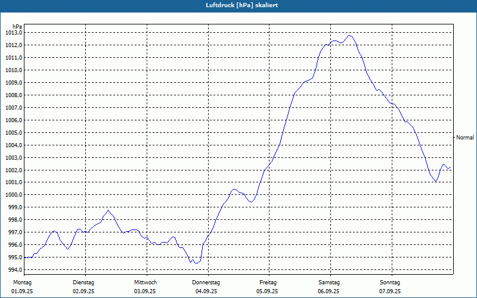
Task: Select the 1007,0 y-axis label
Action: (x=13, y=107)
